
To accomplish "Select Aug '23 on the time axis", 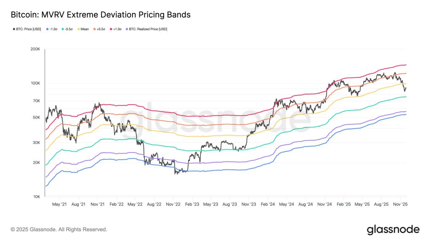I will (229, 204).
